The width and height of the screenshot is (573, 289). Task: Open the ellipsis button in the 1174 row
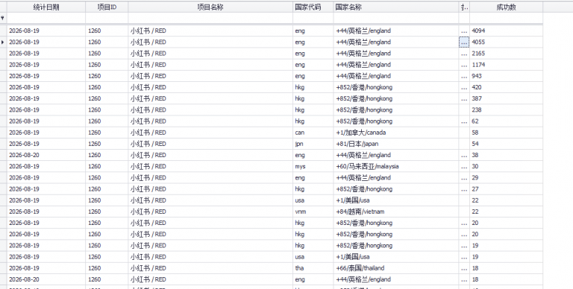pyautogui.click(x=465, y=65)
